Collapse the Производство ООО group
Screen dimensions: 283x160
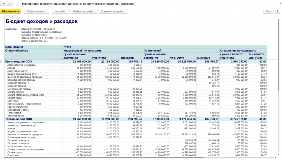[x=1, y=61]
